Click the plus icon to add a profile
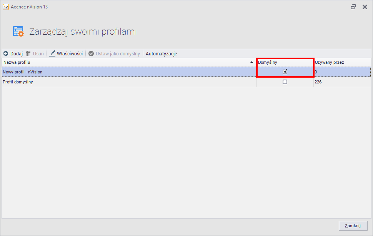This screenshot has height=236, width=373. [6, 54]
